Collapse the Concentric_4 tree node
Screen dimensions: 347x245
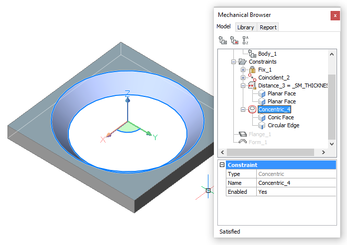click(x=243, y=109)
